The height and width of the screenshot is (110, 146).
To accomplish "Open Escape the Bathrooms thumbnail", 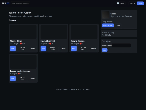I will tap(23, 62).
